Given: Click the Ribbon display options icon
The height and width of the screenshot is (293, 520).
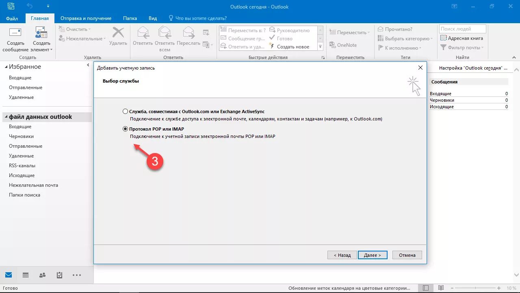Looking at the screenshot, I should [453, 7].
